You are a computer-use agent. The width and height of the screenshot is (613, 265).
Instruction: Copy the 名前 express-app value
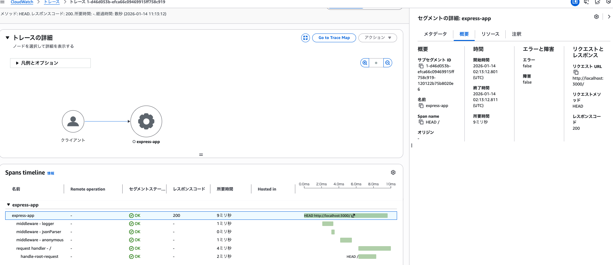[421, 106]
